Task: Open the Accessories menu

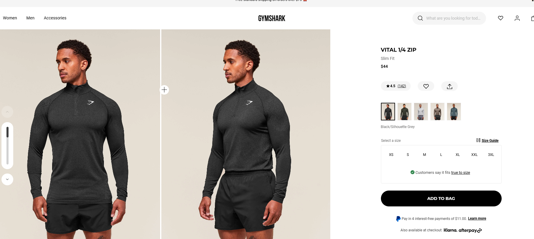Action: 55,18
